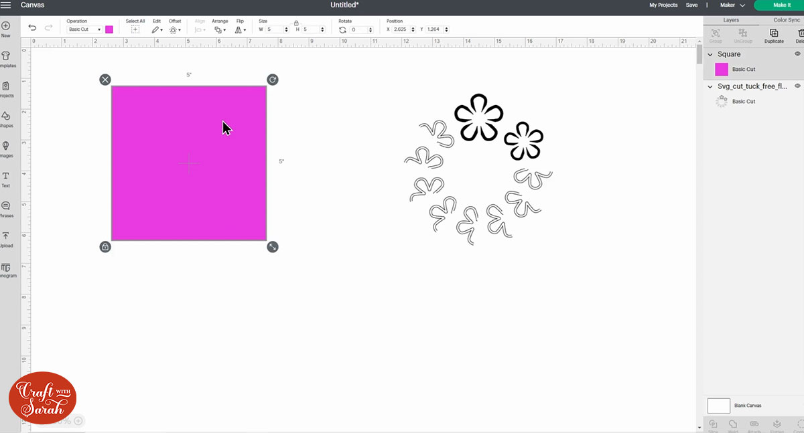
Task: Open My Projects
Action: point(663,5)
